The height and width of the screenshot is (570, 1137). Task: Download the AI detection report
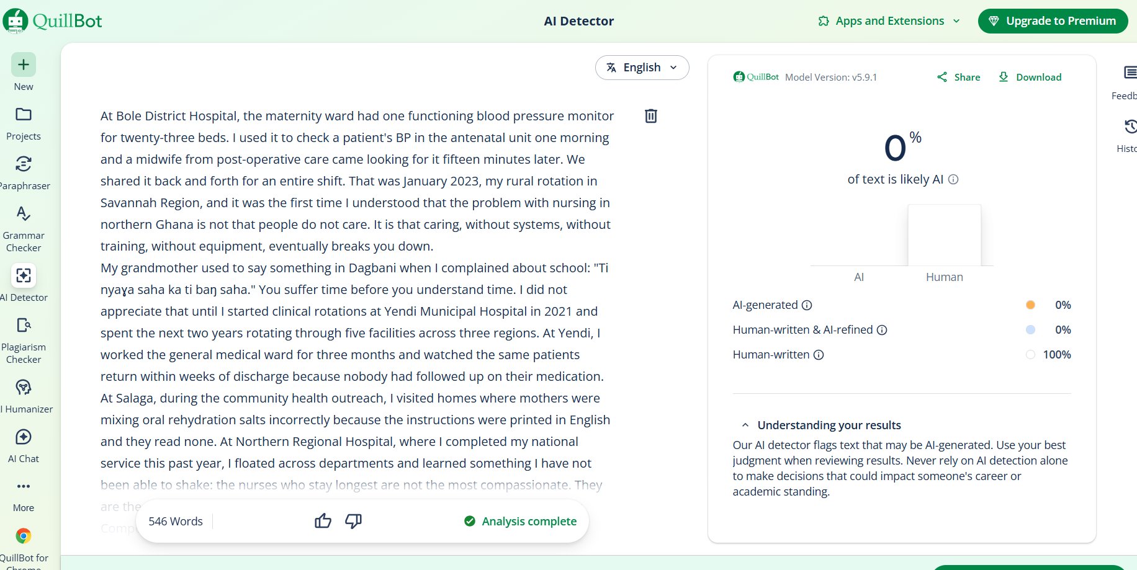click(1030, 77)
